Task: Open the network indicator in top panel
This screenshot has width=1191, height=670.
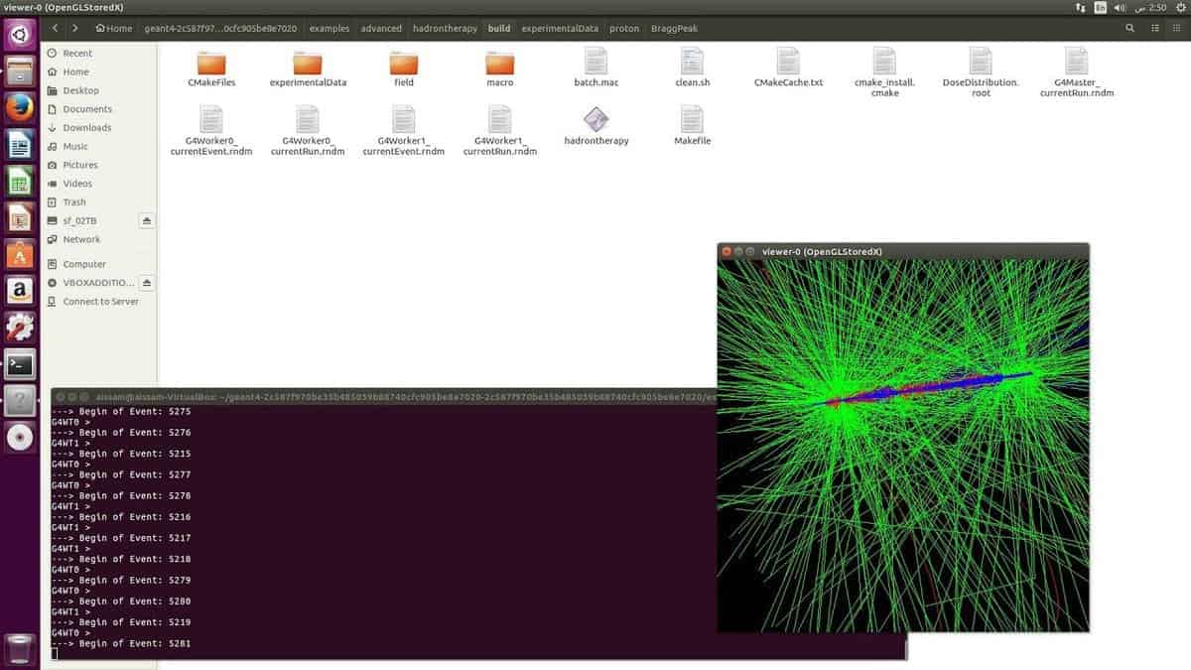Action: click(x=1080, y=8)
